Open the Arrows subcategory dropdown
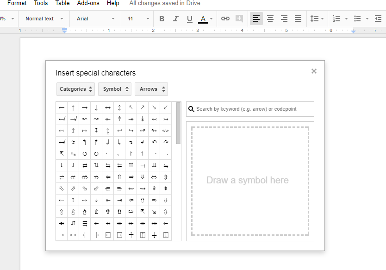Screen dimensions: 386x270 151,89
